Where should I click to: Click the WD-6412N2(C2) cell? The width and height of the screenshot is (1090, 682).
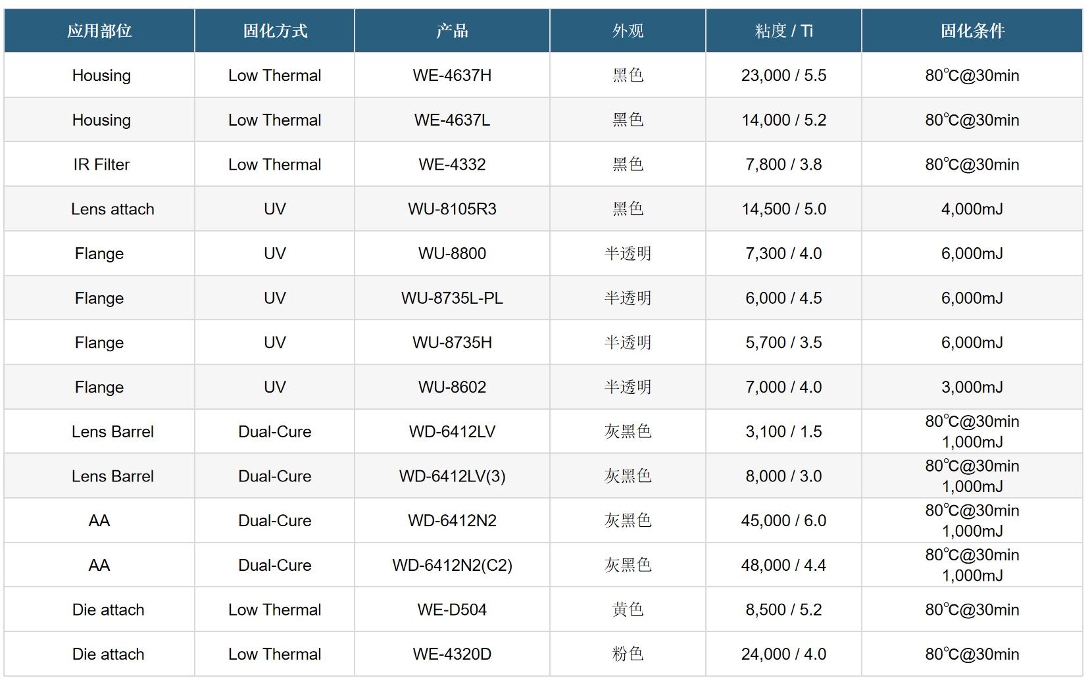pyautogui.click(x=452, y=565)
